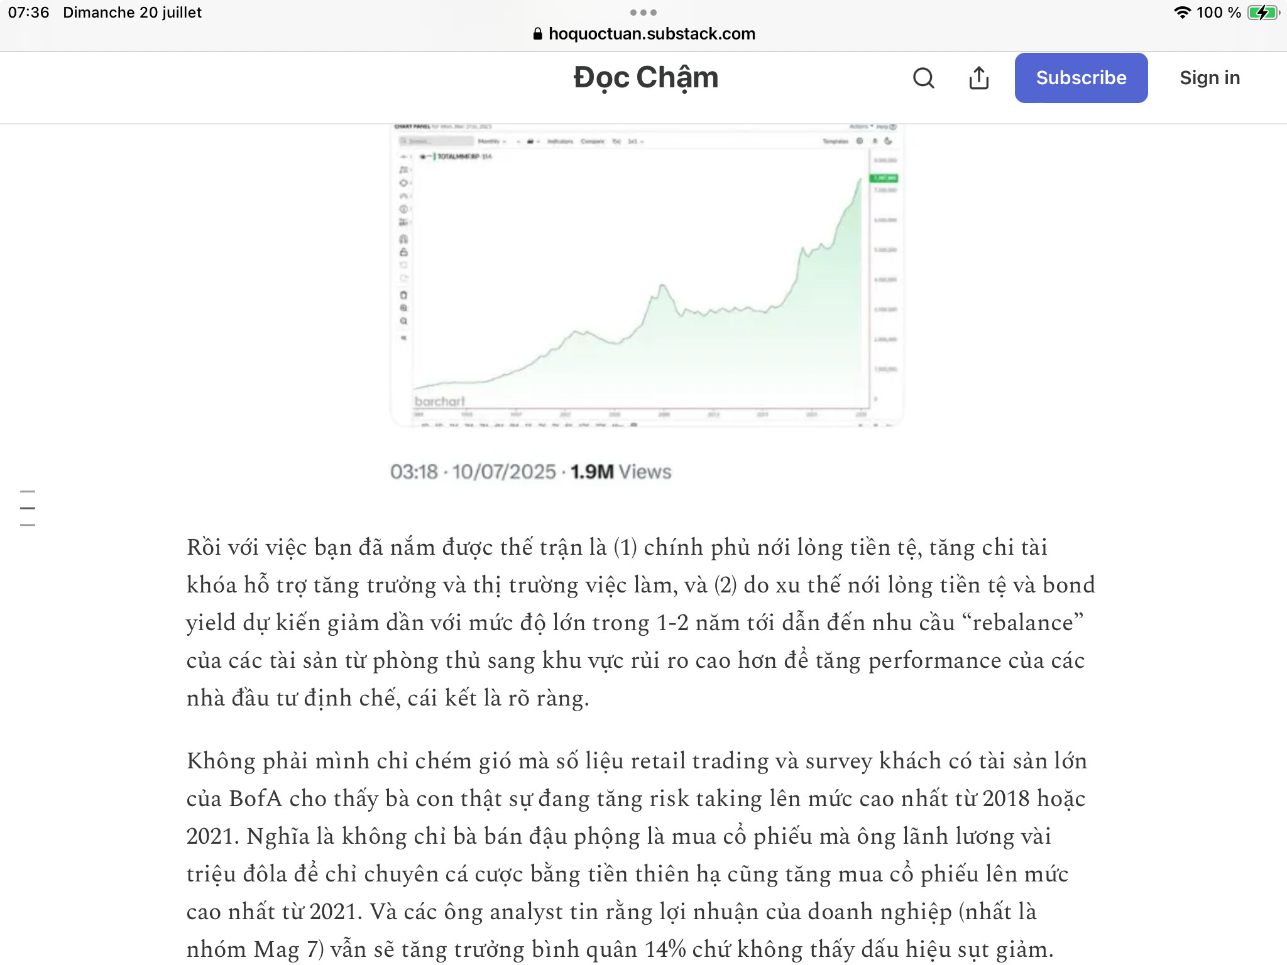Open the Substack search icon
The width and height of the screenshot is (1287, 965).
923,78
